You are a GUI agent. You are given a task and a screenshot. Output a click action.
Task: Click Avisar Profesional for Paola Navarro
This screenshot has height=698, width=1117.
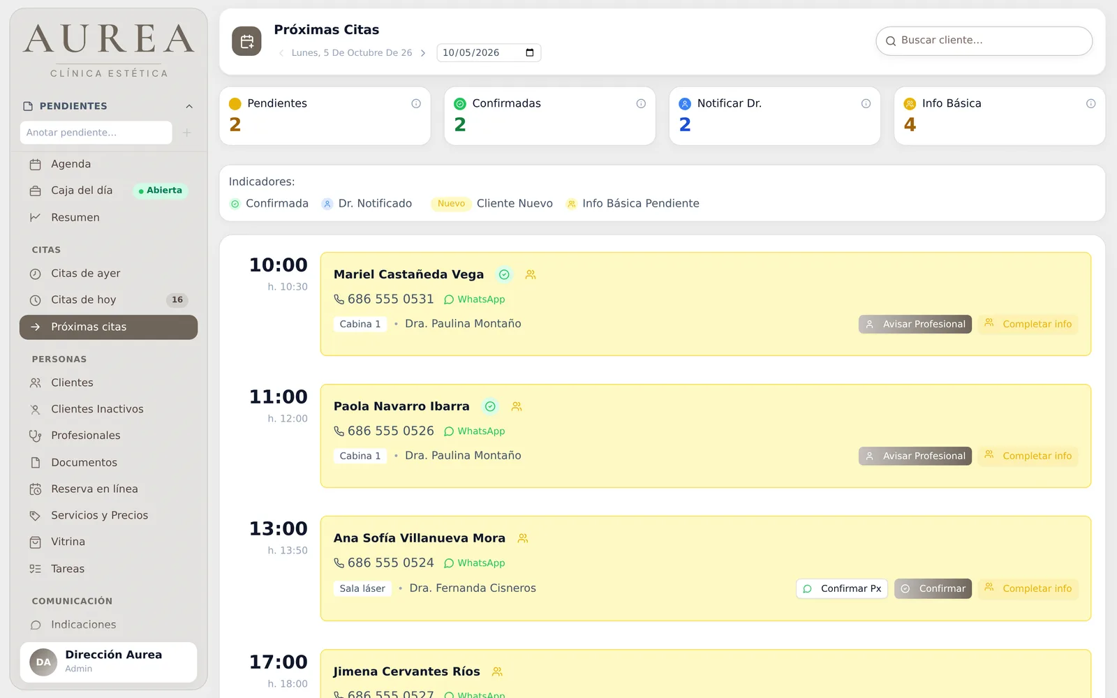(x=915, y=456)
